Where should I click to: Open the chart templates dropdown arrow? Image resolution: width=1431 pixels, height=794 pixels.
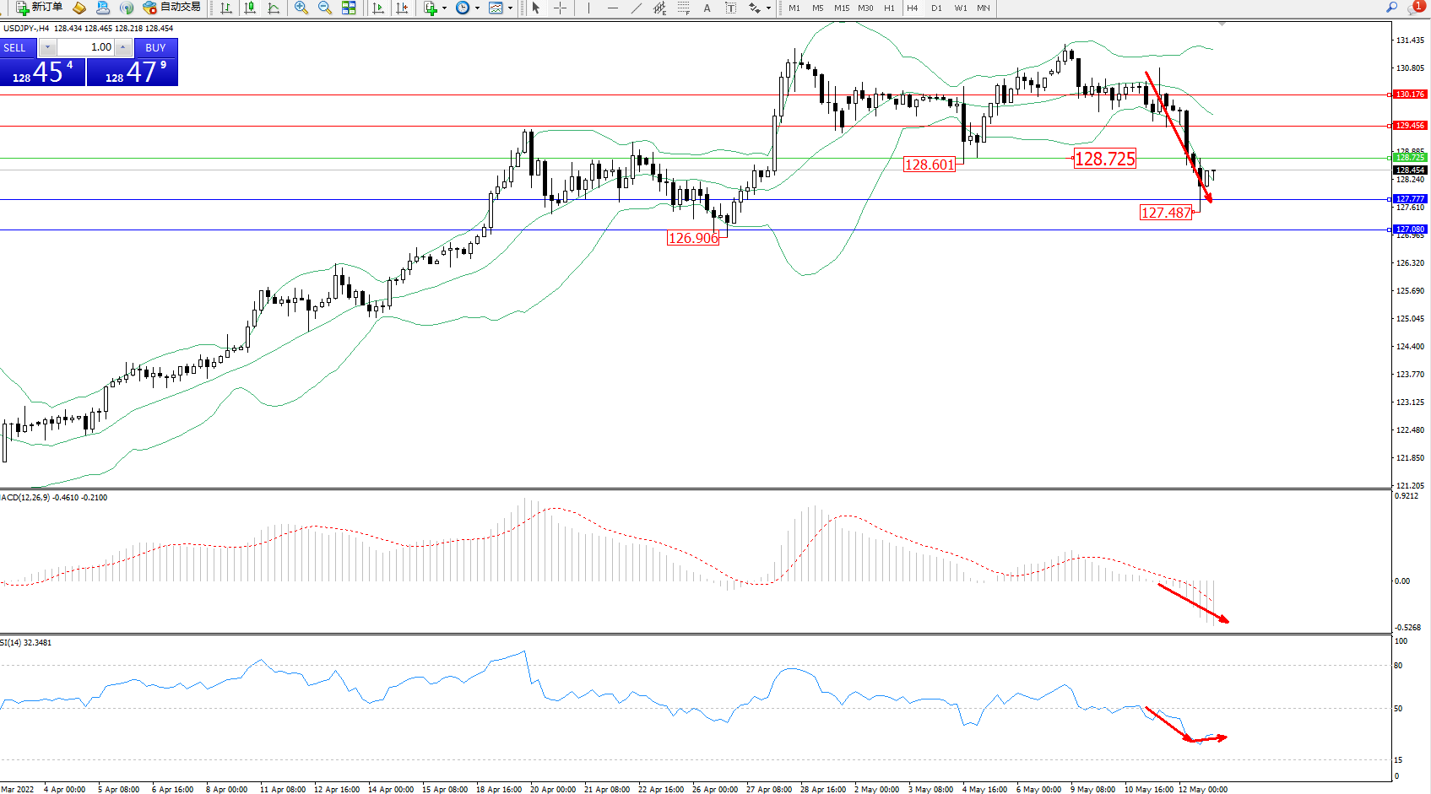tap(510, 8)
